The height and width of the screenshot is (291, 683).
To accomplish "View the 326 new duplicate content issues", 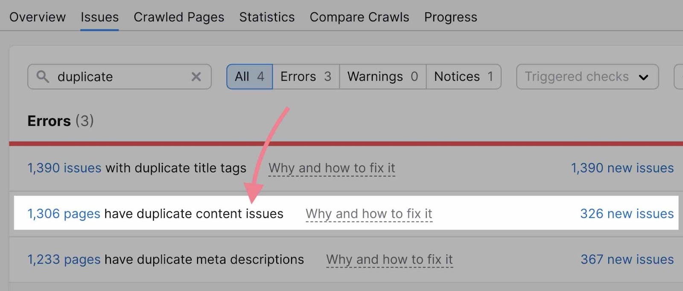I will (627, 214).
